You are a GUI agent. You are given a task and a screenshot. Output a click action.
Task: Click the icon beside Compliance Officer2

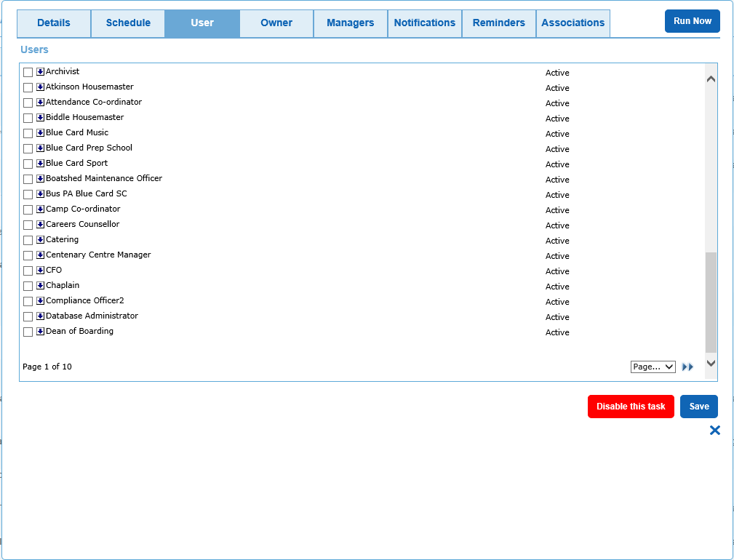point(39,300)
